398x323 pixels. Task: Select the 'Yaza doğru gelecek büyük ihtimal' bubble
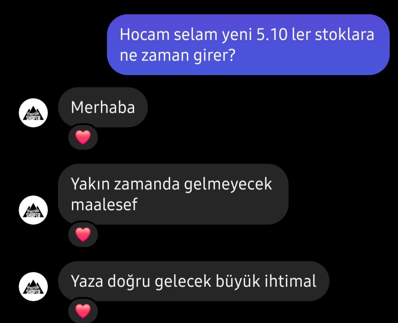194,281
